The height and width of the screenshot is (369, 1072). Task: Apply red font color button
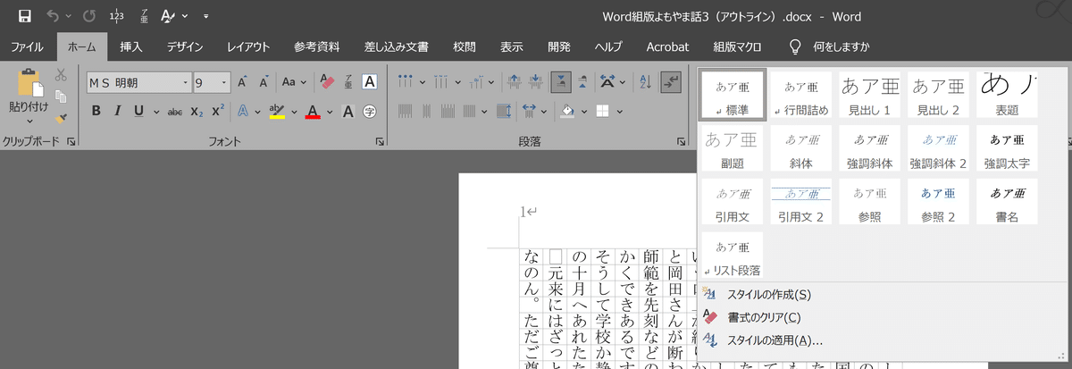coord(313,112)
